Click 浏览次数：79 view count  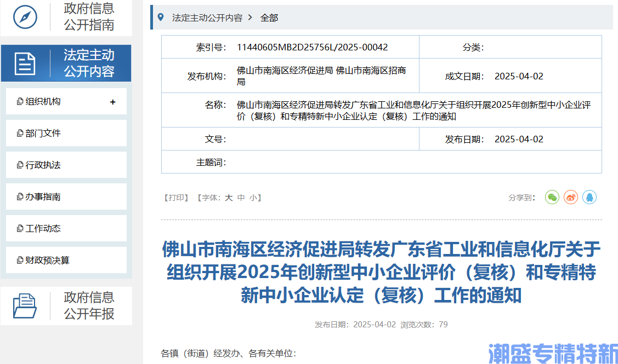[x=424, y=325]
